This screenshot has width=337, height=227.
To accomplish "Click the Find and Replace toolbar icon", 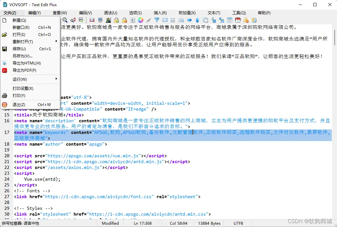I will [73, 20].
